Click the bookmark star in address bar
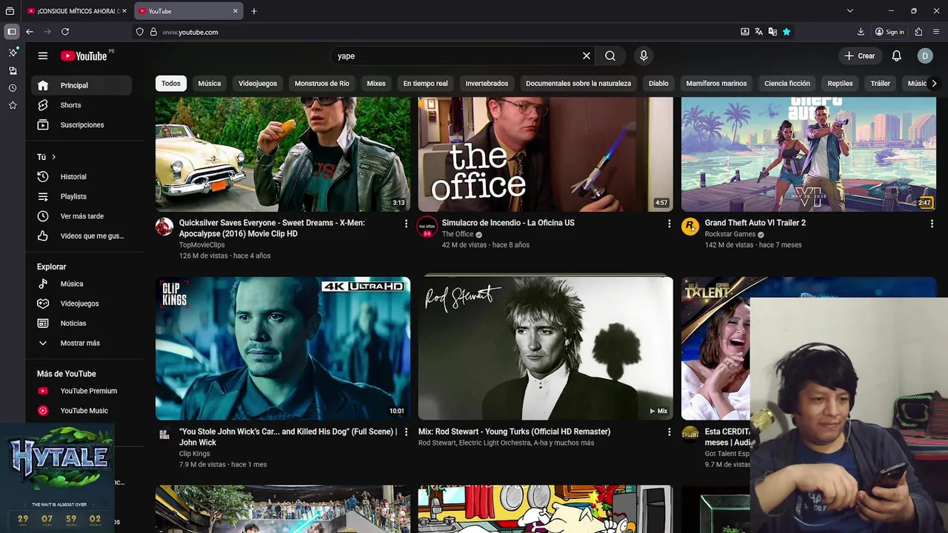948x533 pixels. coord(787,32)
